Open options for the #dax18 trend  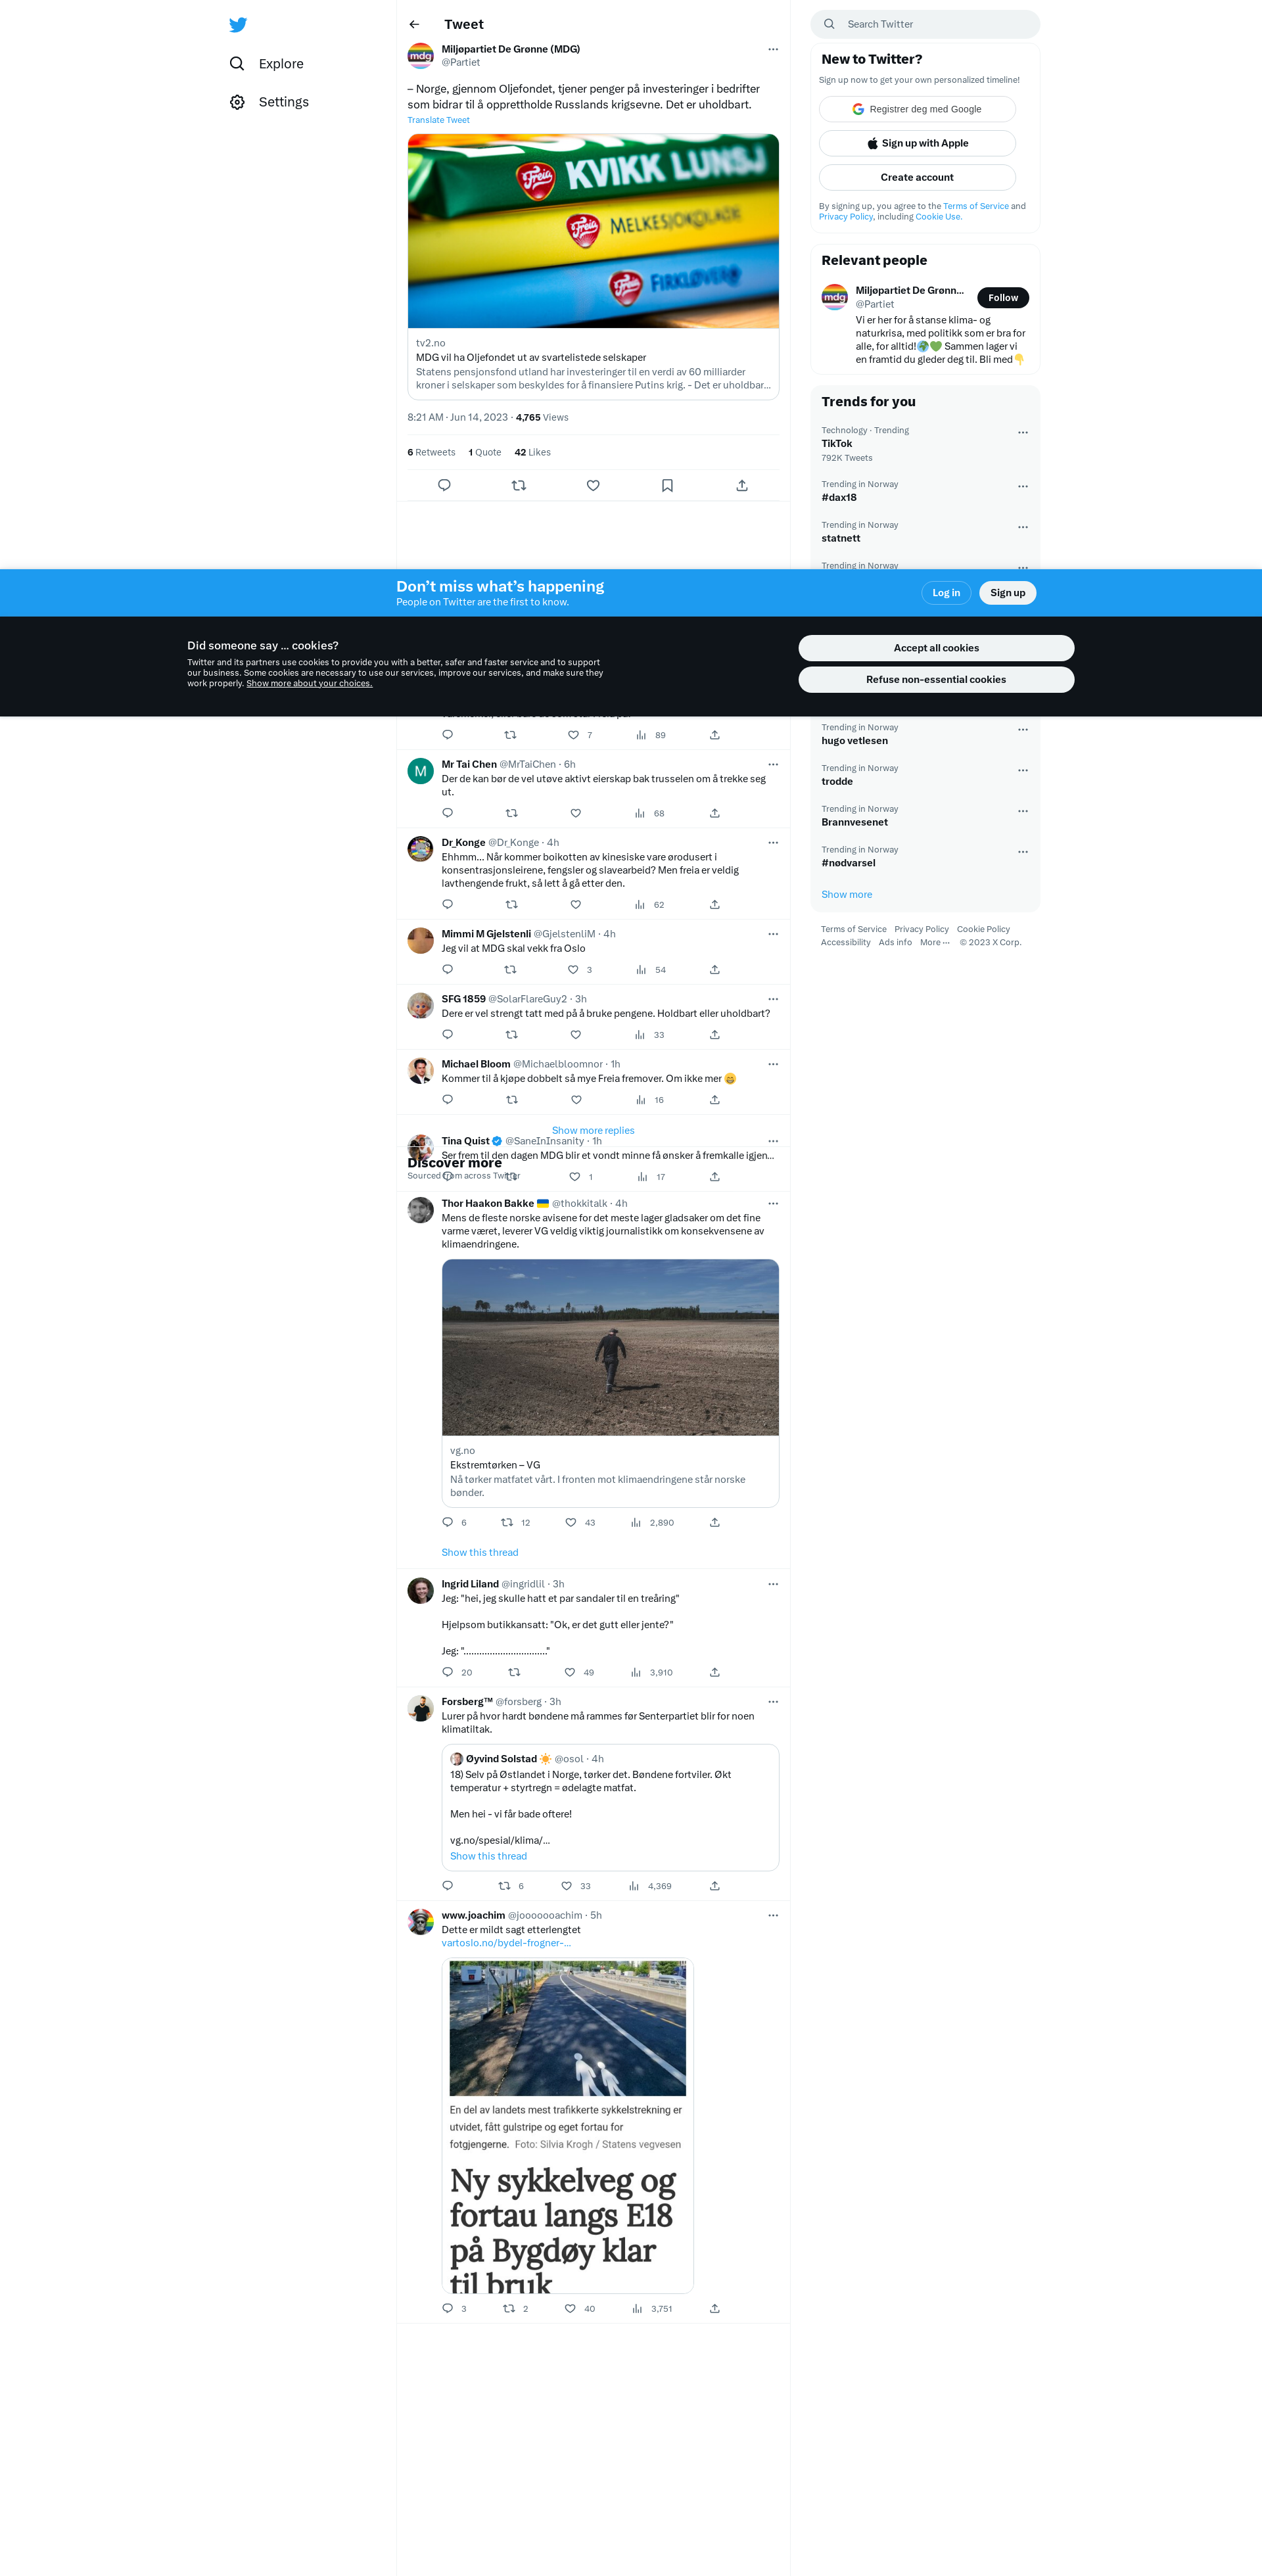tap(1023, 487)
